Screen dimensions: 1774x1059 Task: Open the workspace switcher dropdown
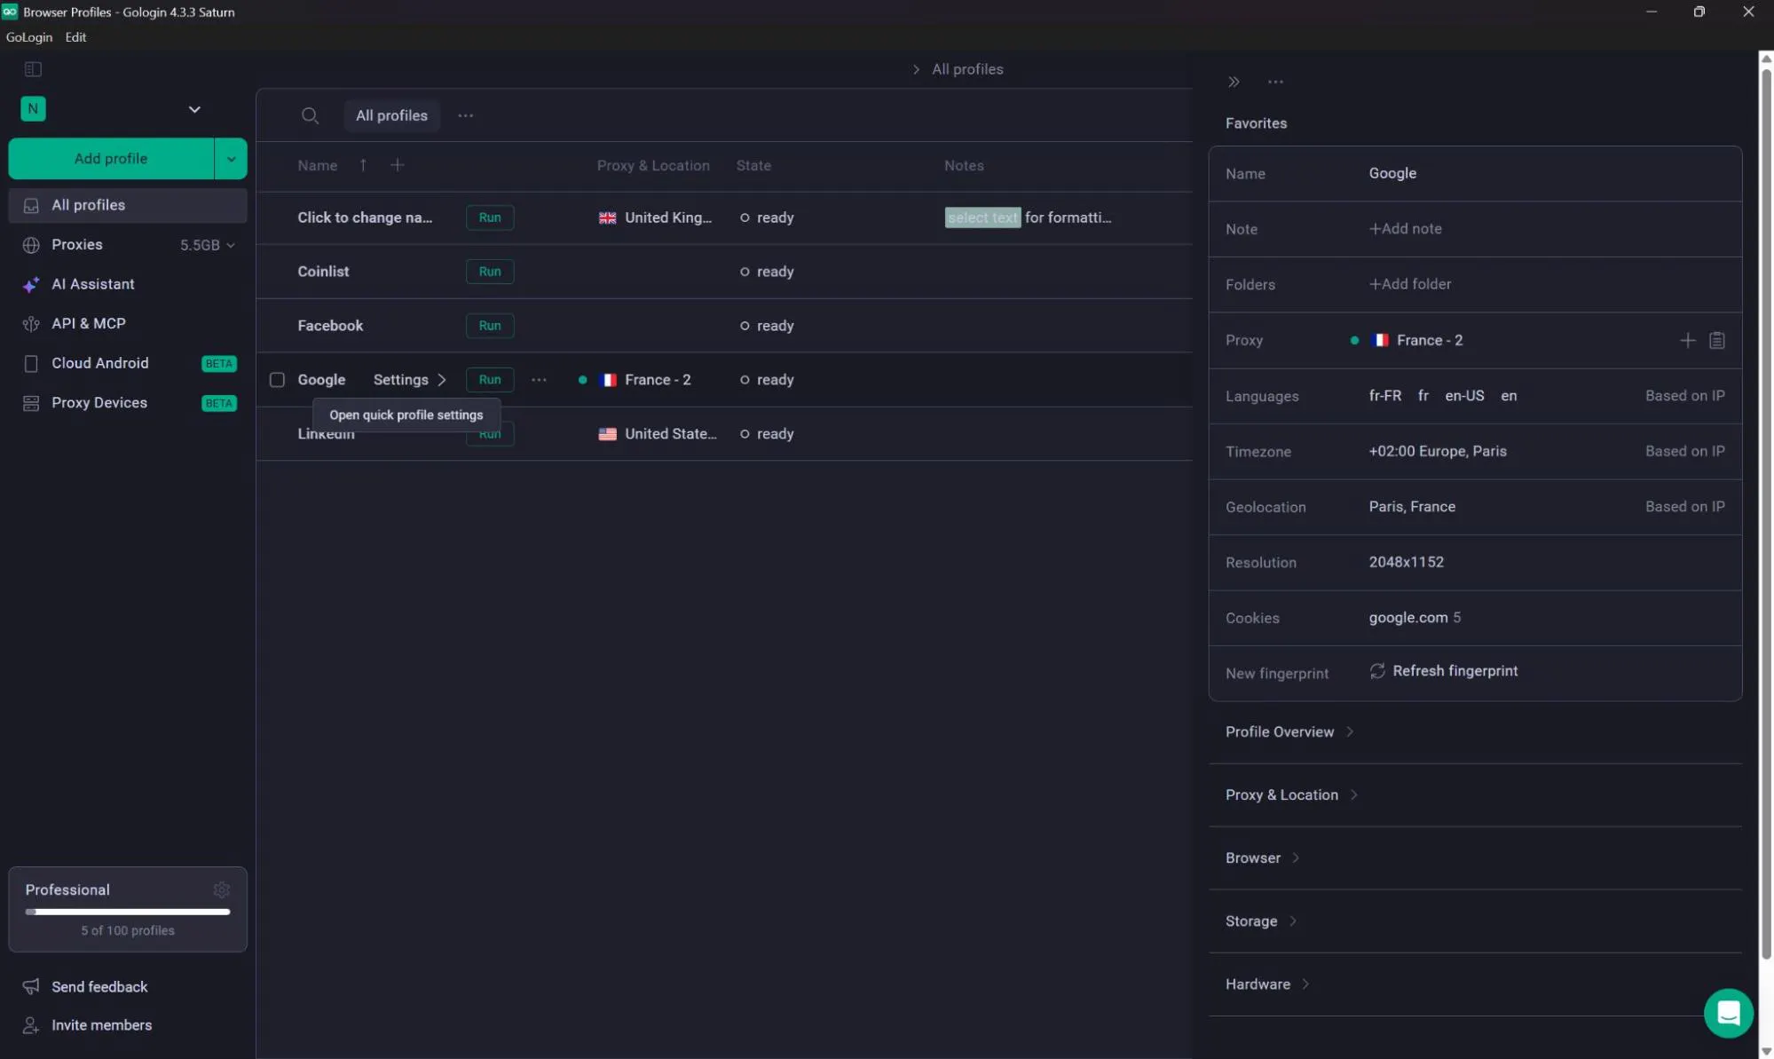coord(194,109)
